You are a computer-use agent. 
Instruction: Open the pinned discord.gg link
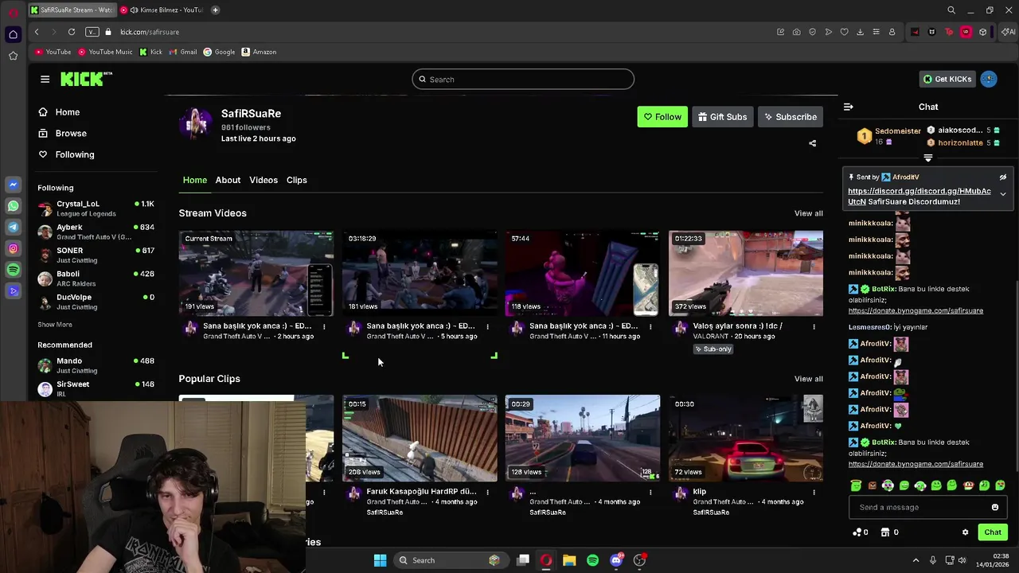[x=919, y=197]
